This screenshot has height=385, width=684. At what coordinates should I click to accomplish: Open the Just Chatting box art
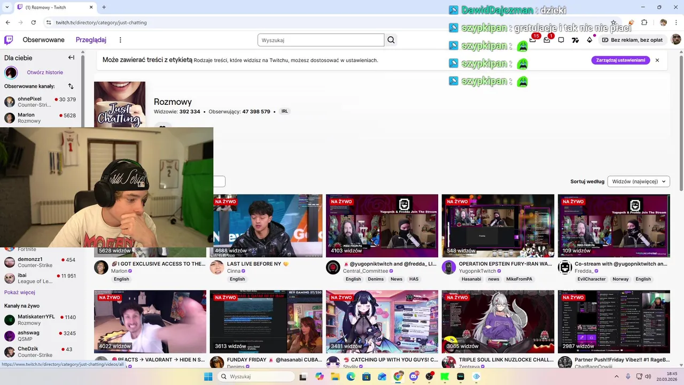120,104
